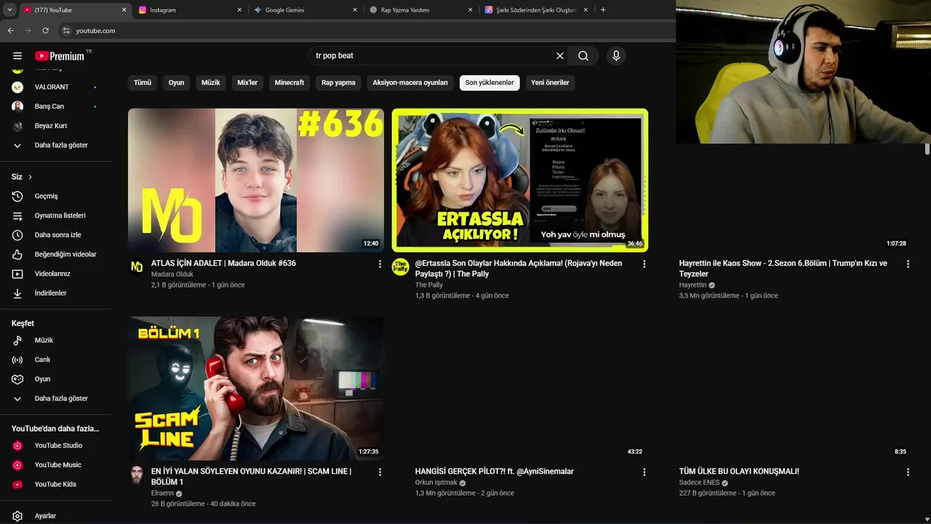This screenshot has width=931, height=524.
Task: Clear the search text with the X icon
Action: coord(560,56)
